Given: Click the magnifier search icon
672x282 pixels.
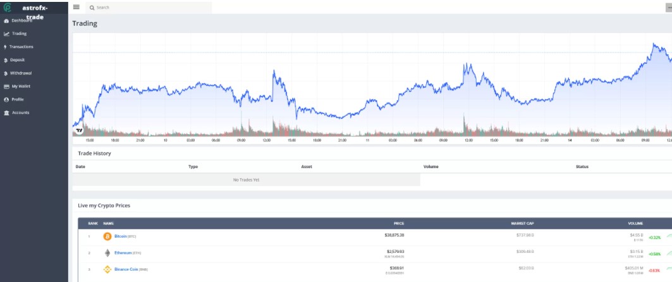Looking at the screenshot, I should (x=92, y=8).
